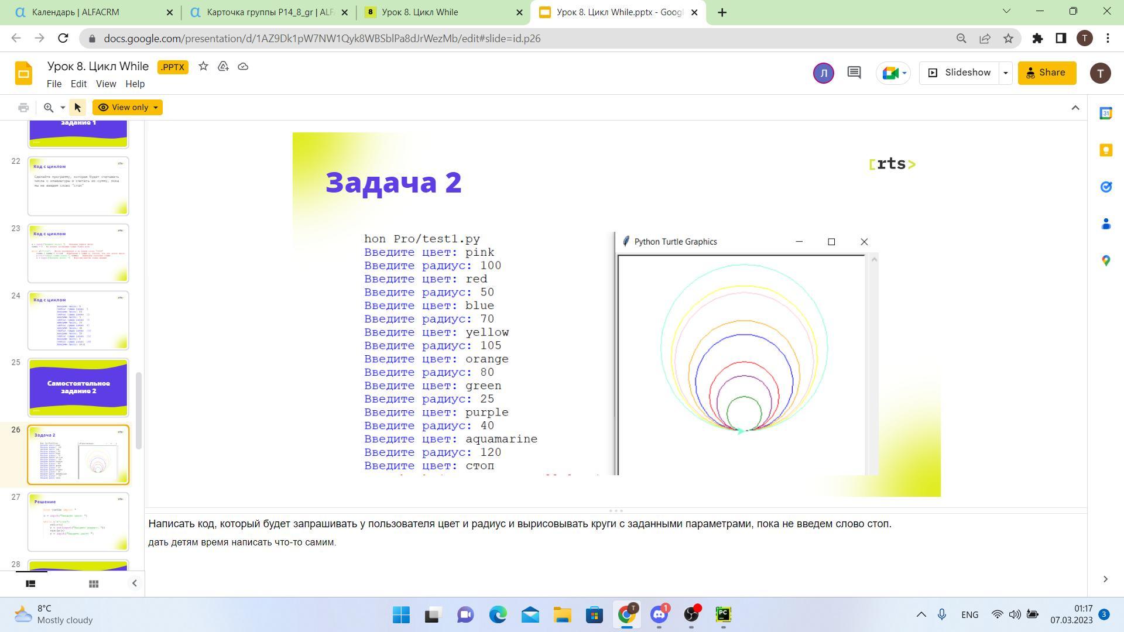The height and width of the screenshot is (632, 1124).
Task: Click the zoom magnifier tool
Action: [49, 108]
